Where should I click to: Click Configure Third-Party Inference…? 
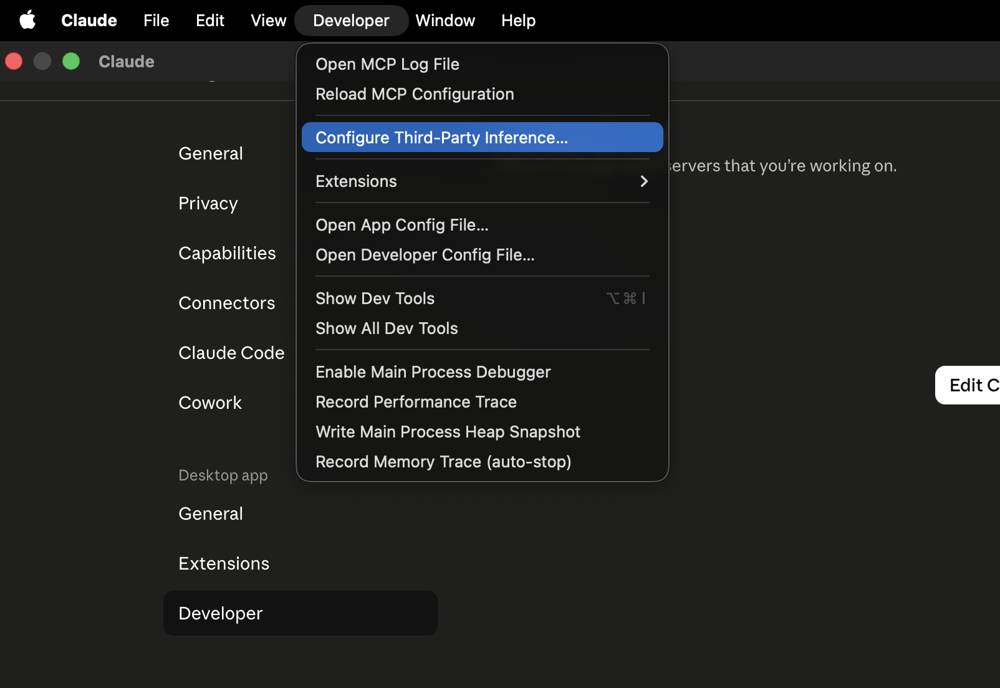point(482,137)
